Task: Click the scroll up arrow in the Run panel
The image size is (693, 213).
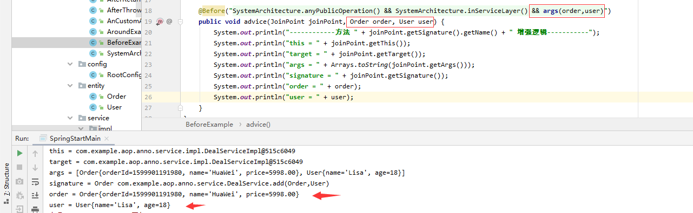Action: tap(36, 153)
